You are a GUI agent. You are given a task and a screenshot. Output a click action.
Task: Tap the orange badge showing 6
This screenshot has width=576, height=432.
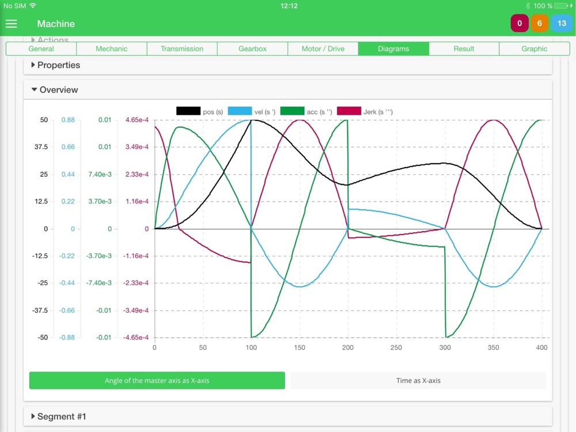click(539, 24)
